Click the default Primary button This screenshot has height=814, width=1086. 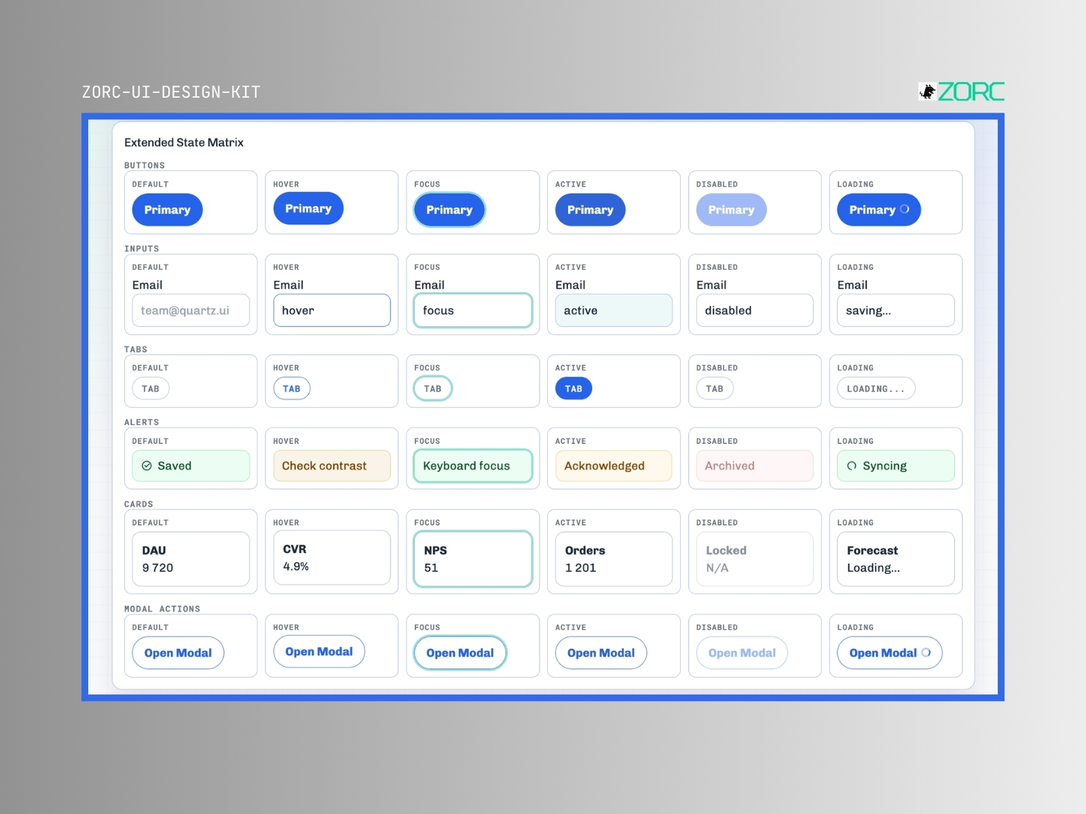[168, 210]
